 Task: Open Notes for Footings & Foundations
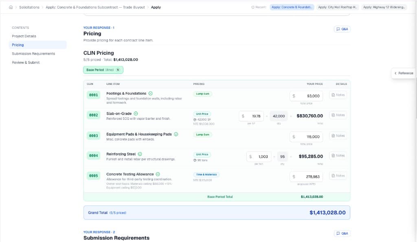click(x=338, y=95)
